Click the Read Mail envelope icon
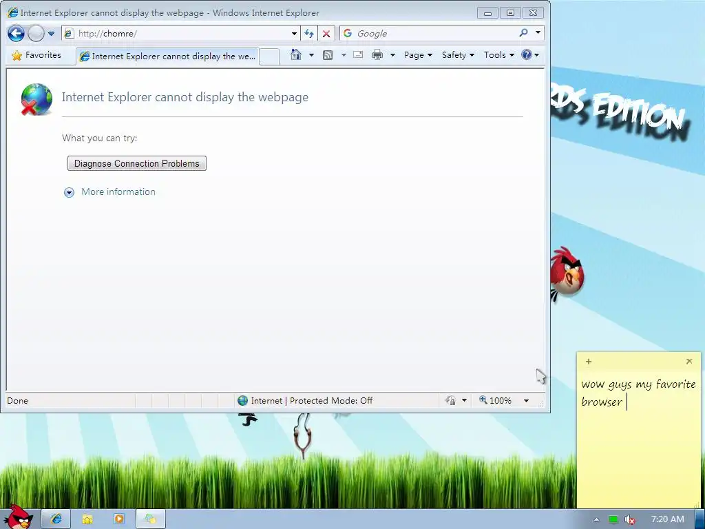Viewport: 705px width, 529px height. pyautogui.click(x=358, y=55)
